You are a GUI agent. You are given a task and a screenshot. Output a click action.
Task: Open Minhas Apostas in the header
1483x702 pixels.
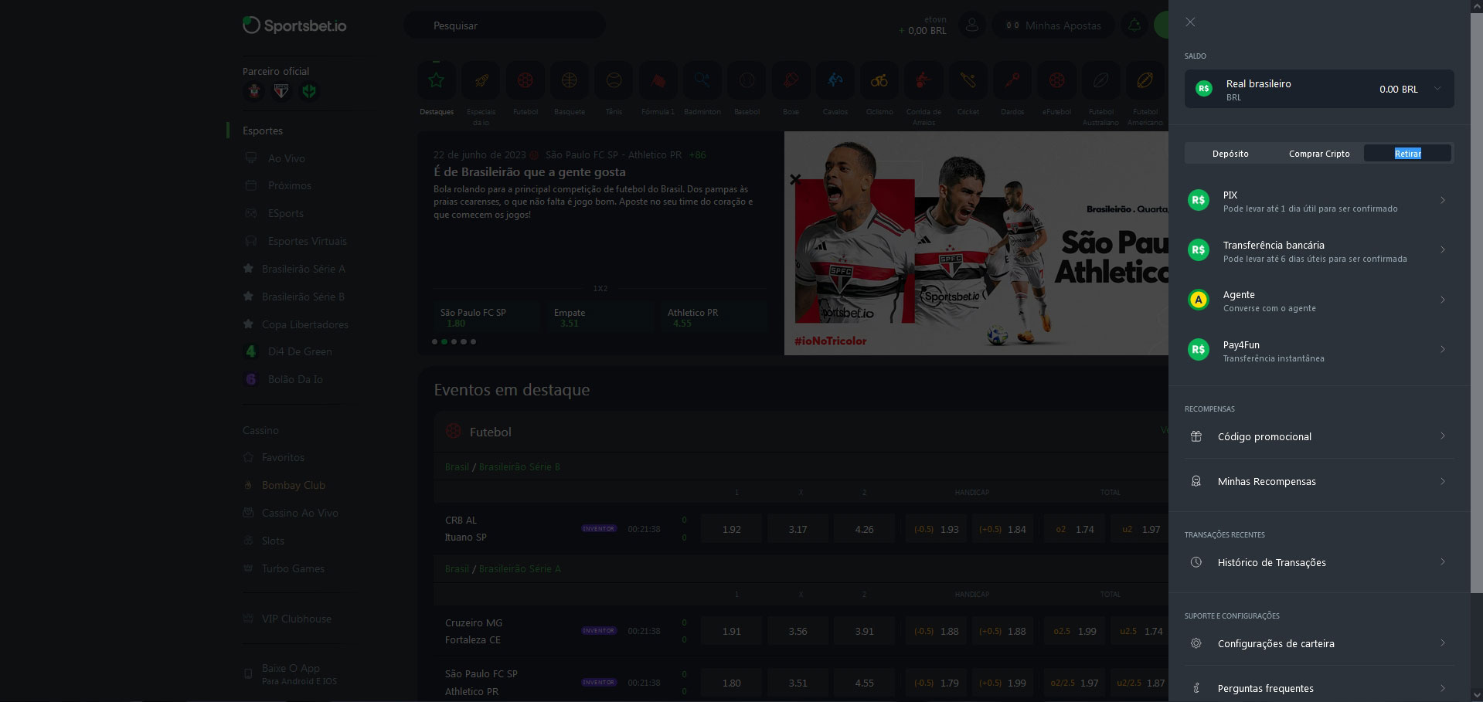coord(1053,25)
